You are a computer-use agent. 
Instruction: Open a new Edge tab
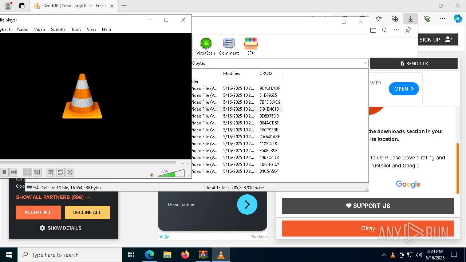[x=124, y=6]
